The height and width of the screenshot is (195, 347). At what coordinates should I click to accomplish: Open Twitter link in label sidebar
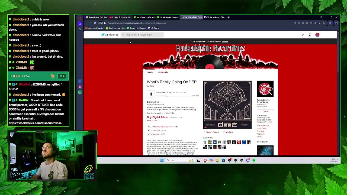[259, 136]
